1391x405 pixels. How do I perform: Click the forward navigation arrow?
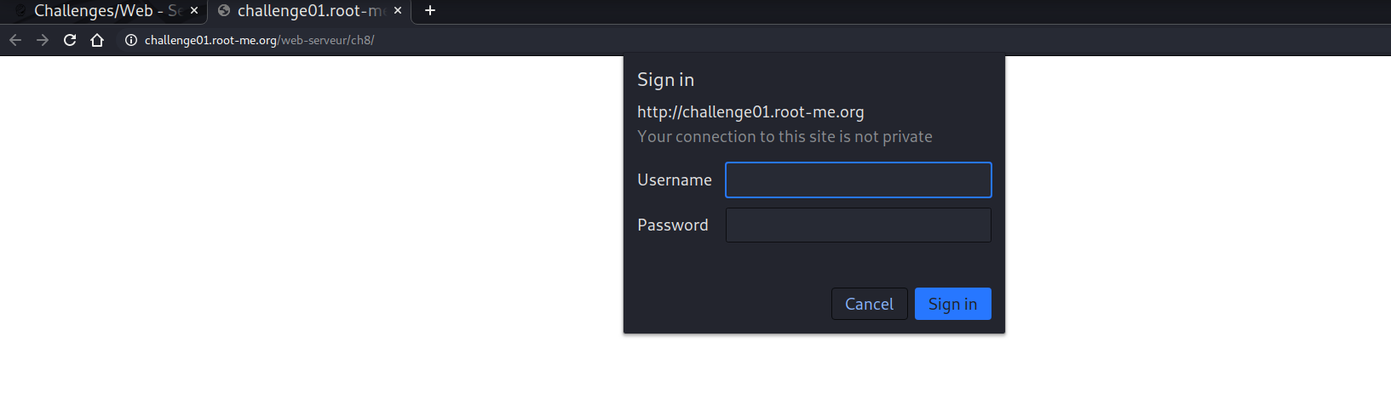tap(43, 40)
